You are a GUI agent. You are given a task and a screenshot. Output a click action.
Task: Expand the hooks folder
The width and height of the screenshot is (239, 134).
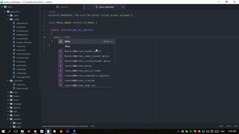click(8, 100)
